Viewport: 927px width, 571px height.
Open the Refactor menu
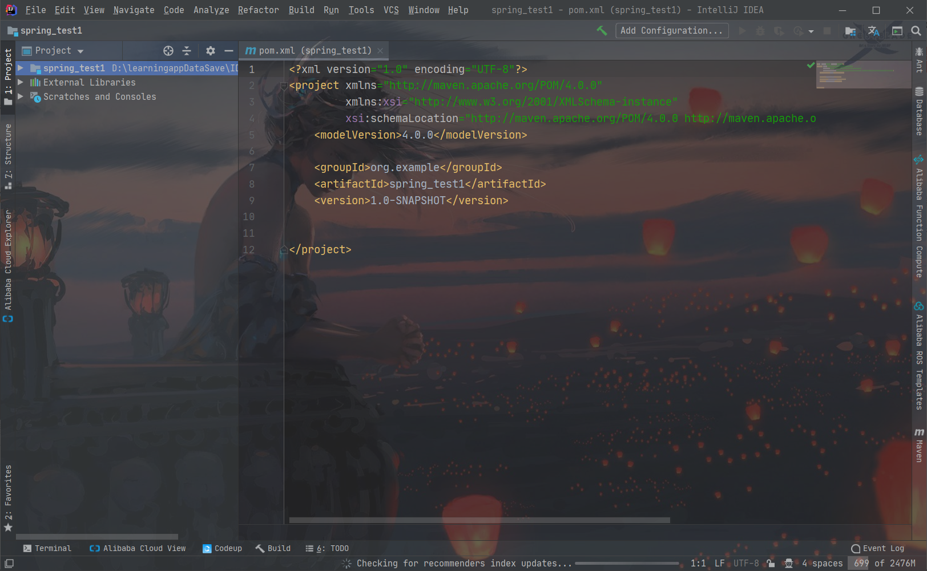[258, 10]
